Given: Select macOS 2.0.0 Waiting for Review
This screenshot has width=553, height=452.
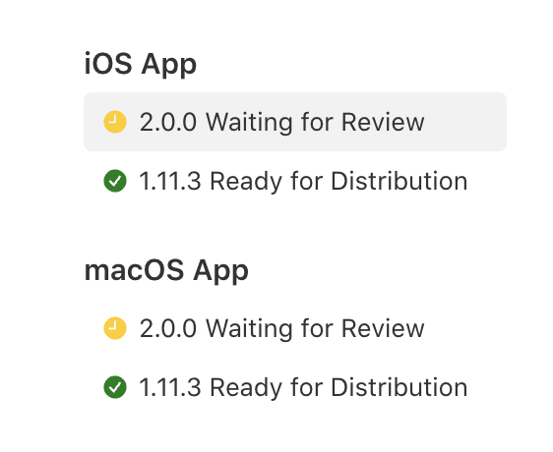Looking at the screenshot, I should [x=295, y=328].
